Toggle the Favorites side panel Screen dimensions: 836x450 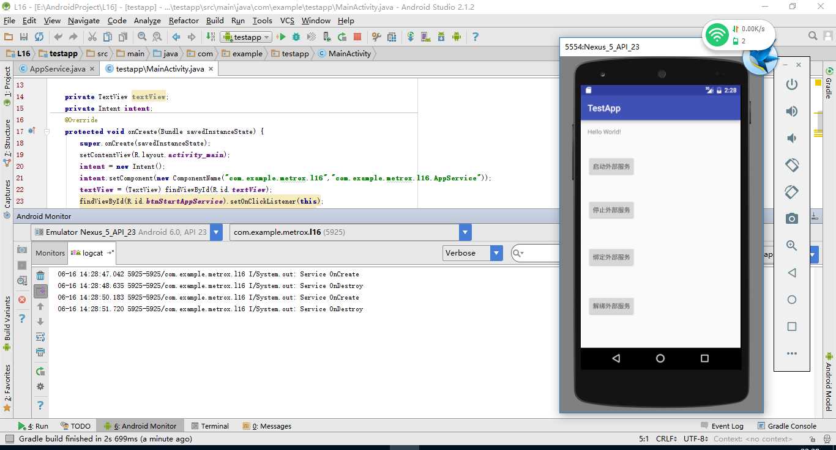[x=7, y=388]
